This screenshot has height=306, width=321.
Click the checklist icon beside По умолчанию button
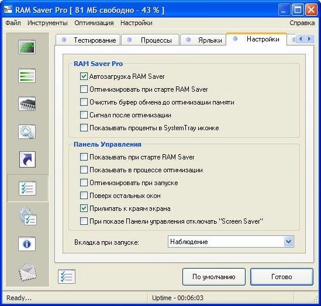tap(67, 277)
